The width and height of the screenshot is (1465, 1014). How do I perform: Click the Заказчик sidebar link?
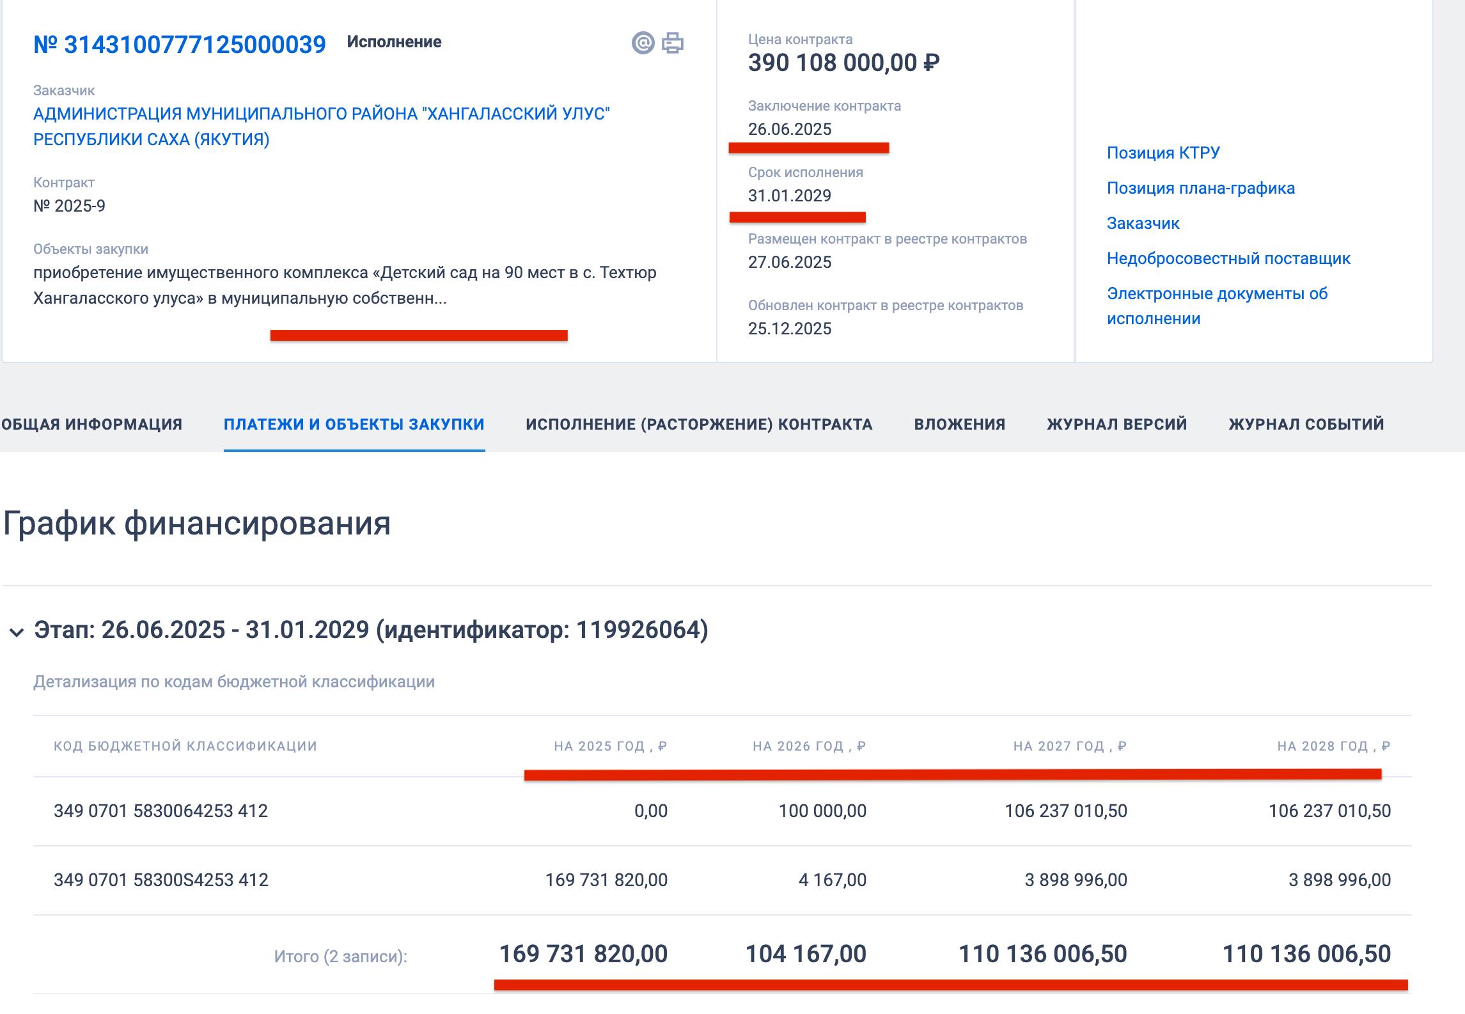pyautogui.click(x=1143, y=223)
